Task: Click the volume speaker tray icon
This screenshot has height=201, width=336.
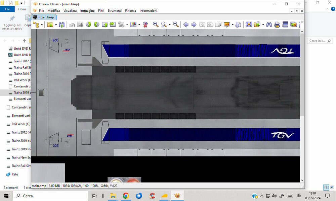Action: point(274,196)
